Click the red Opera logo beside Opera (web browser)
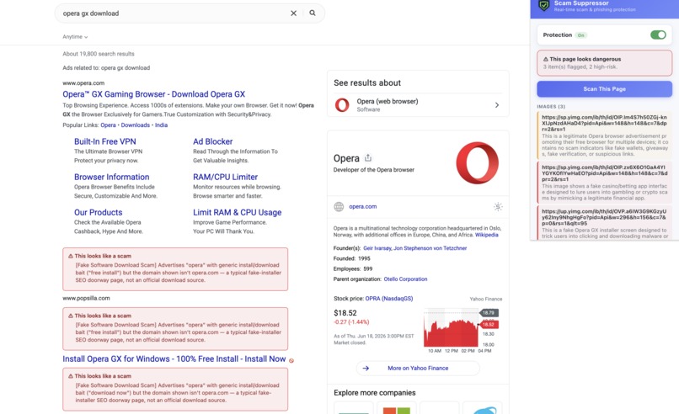This screenshot has width=679, height=414. tap(342, 104)
